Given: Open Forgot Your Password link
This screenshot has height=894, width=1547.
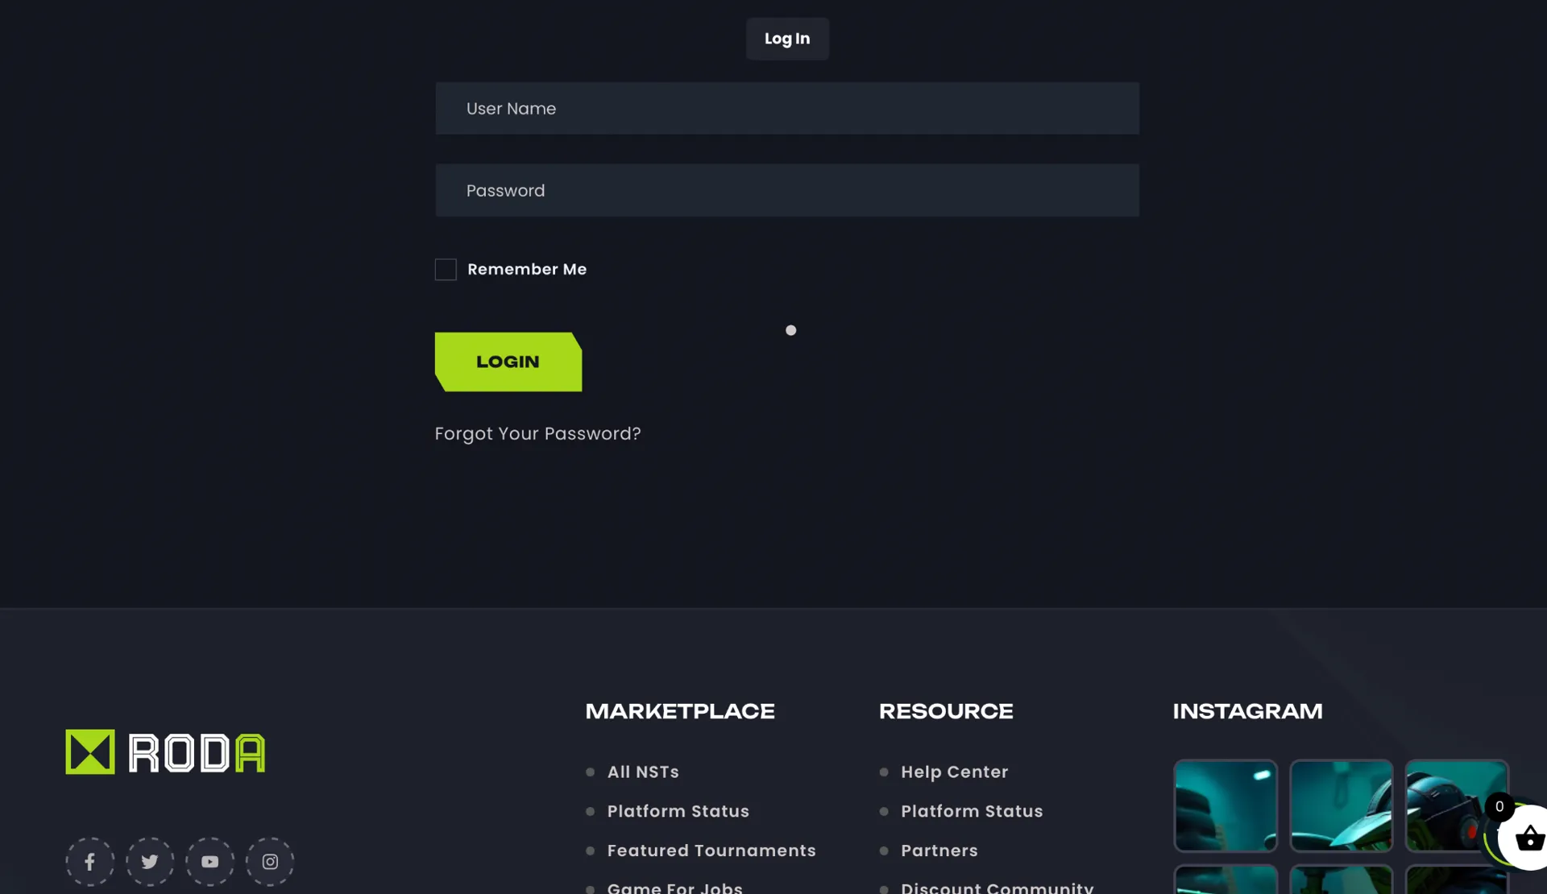Looking at the screenshot, I should click(537, 434).
